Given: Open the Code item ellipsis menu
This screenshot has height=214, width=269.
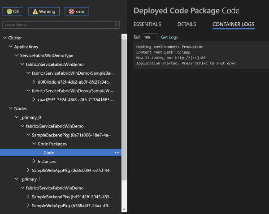Looking at the screenshot, I should coord(117,153).
